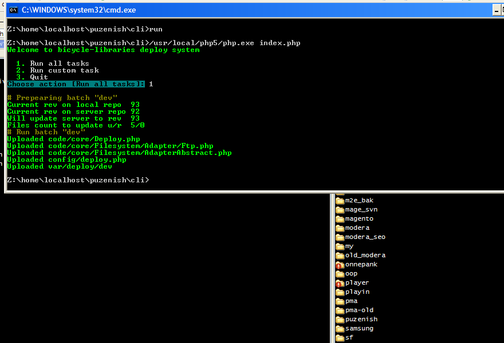Open the oop folder
The height and width of the screenshot is (343, 504).
point(351,273)
